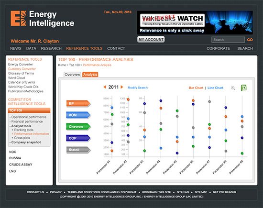Open the NEWS menu
Screen dimensions: 263x208
16,48
